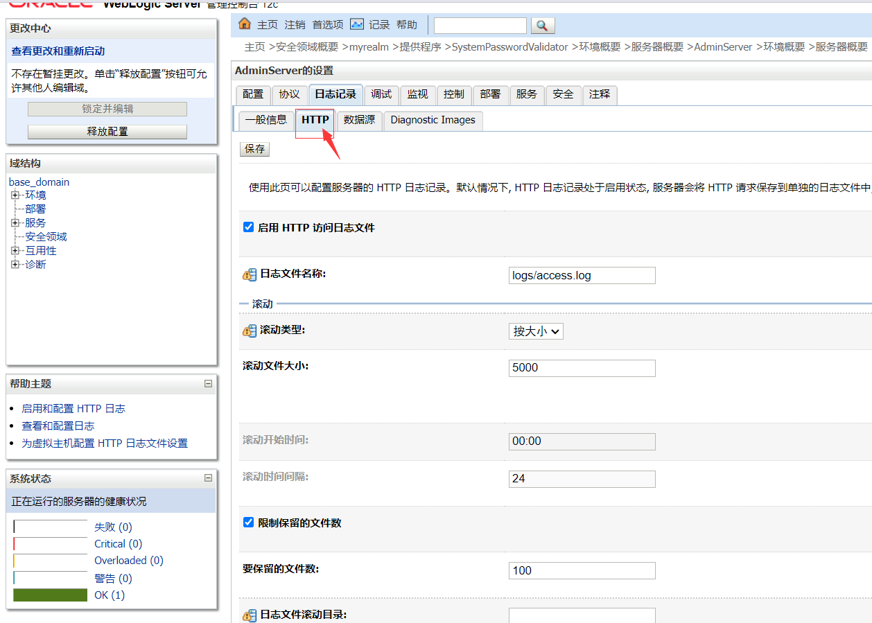Click the search magnifier icon
The height and width of the screenshot is (623, 872).
tap(543, 26)
